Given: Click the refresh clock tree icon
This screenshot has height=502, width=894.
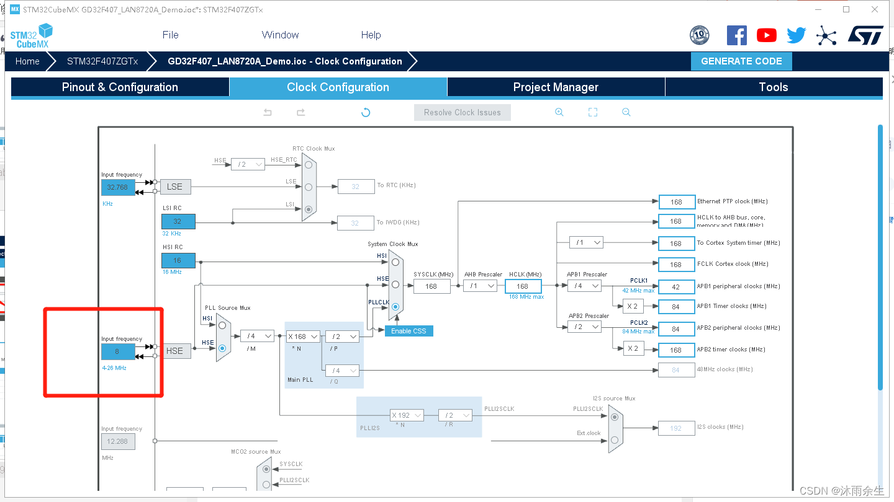Looking at the screenshot, I should point(366,112).
